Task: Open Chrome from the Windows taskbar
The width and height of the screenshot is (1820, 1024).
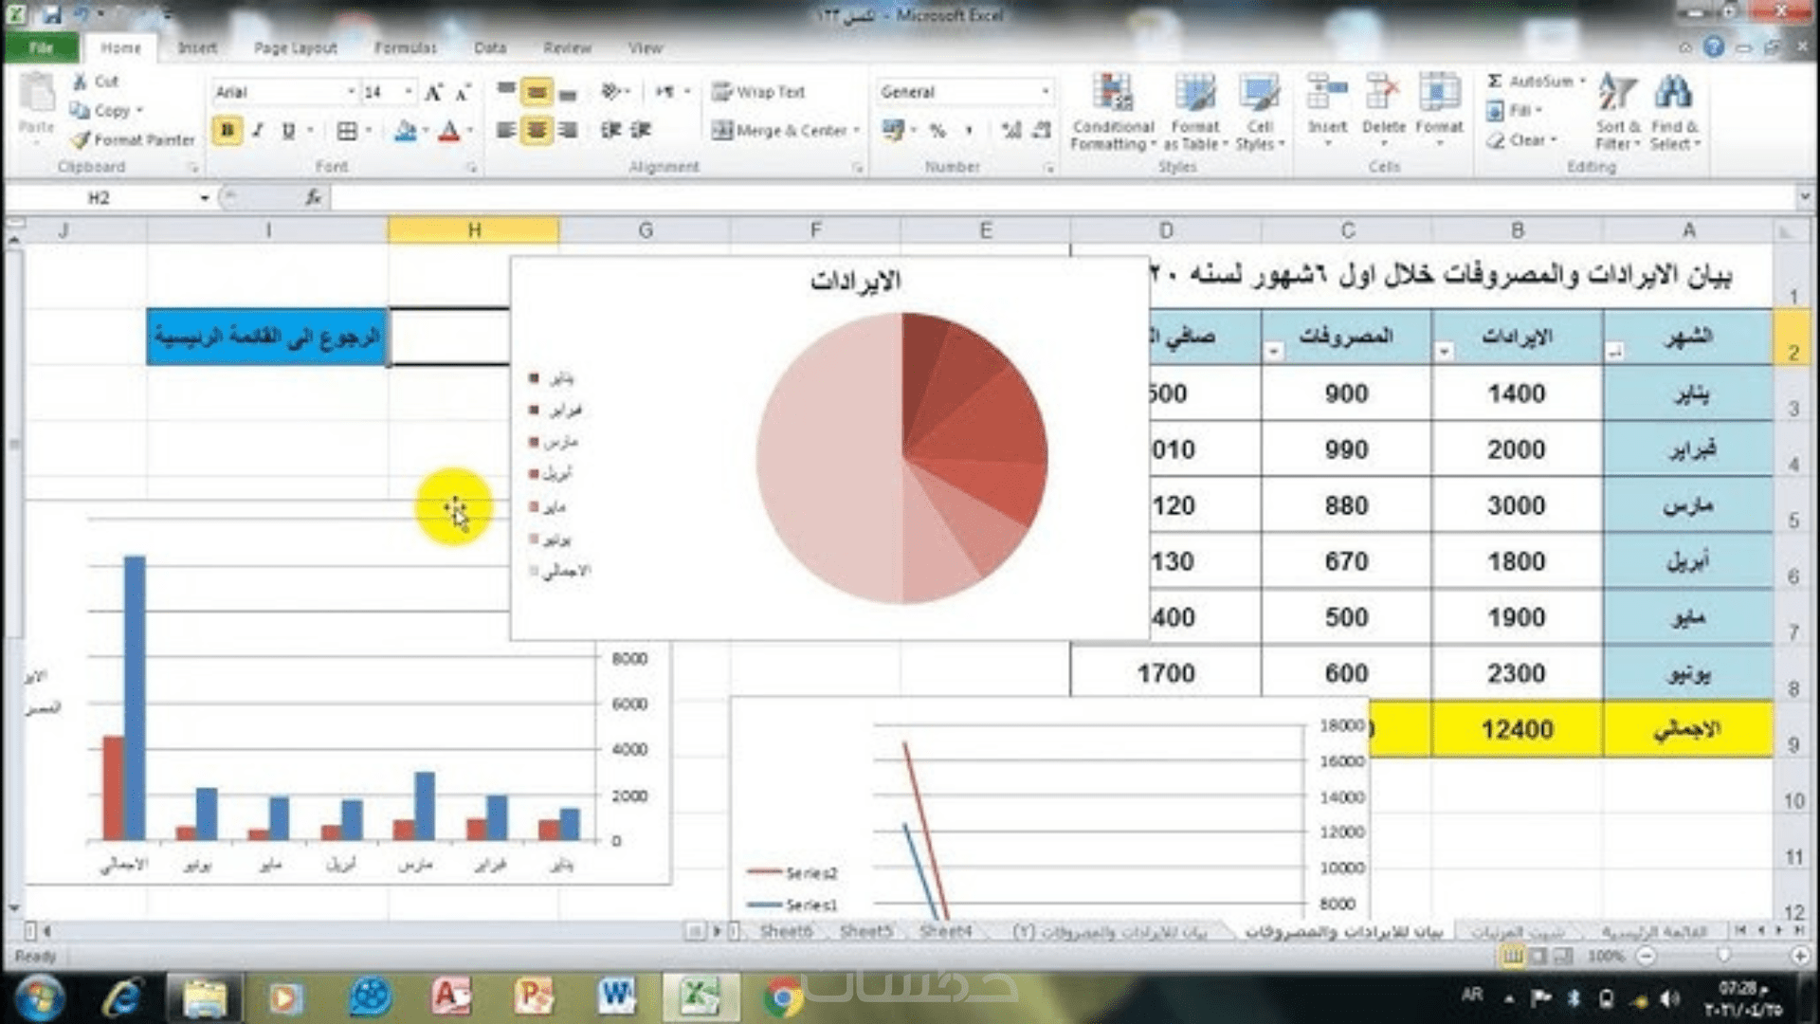Action: (x=783, y=997)
